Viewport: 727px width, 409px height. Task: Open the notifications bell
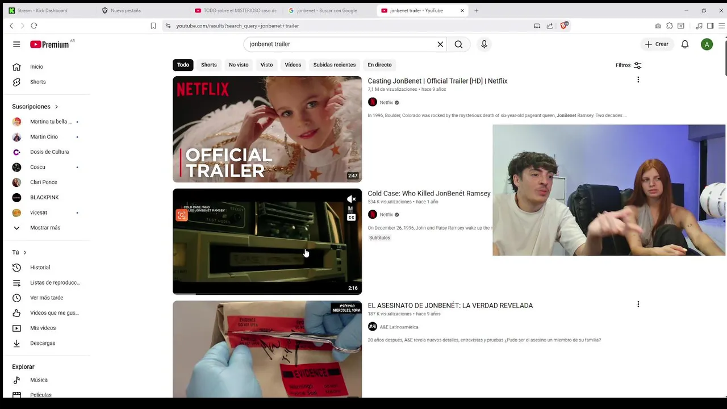coord(685,44)
